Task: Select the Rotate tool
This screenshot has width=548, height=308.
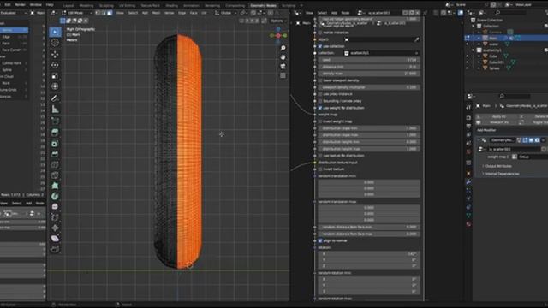Action: click(x=55, y=65)
